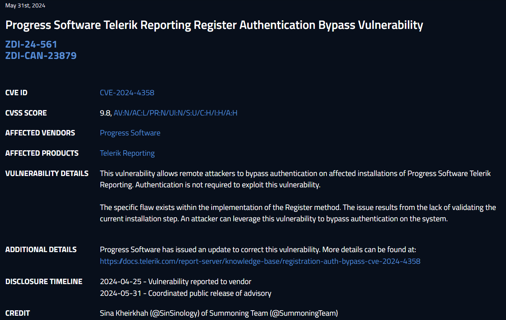The width and height of the screenshot is (506, 320).
Task: Click the 2024-04-25 vendor report entry
Action: (x=176, y=282)
